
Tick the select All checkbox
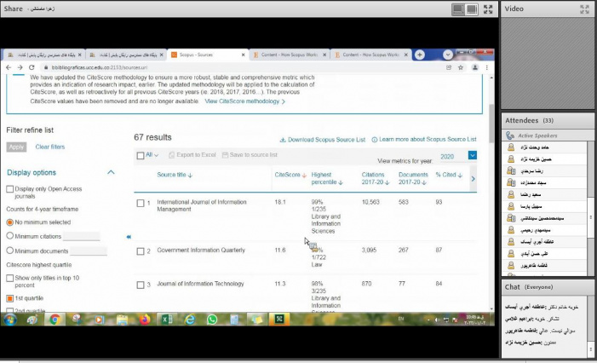tap(141, 155)
